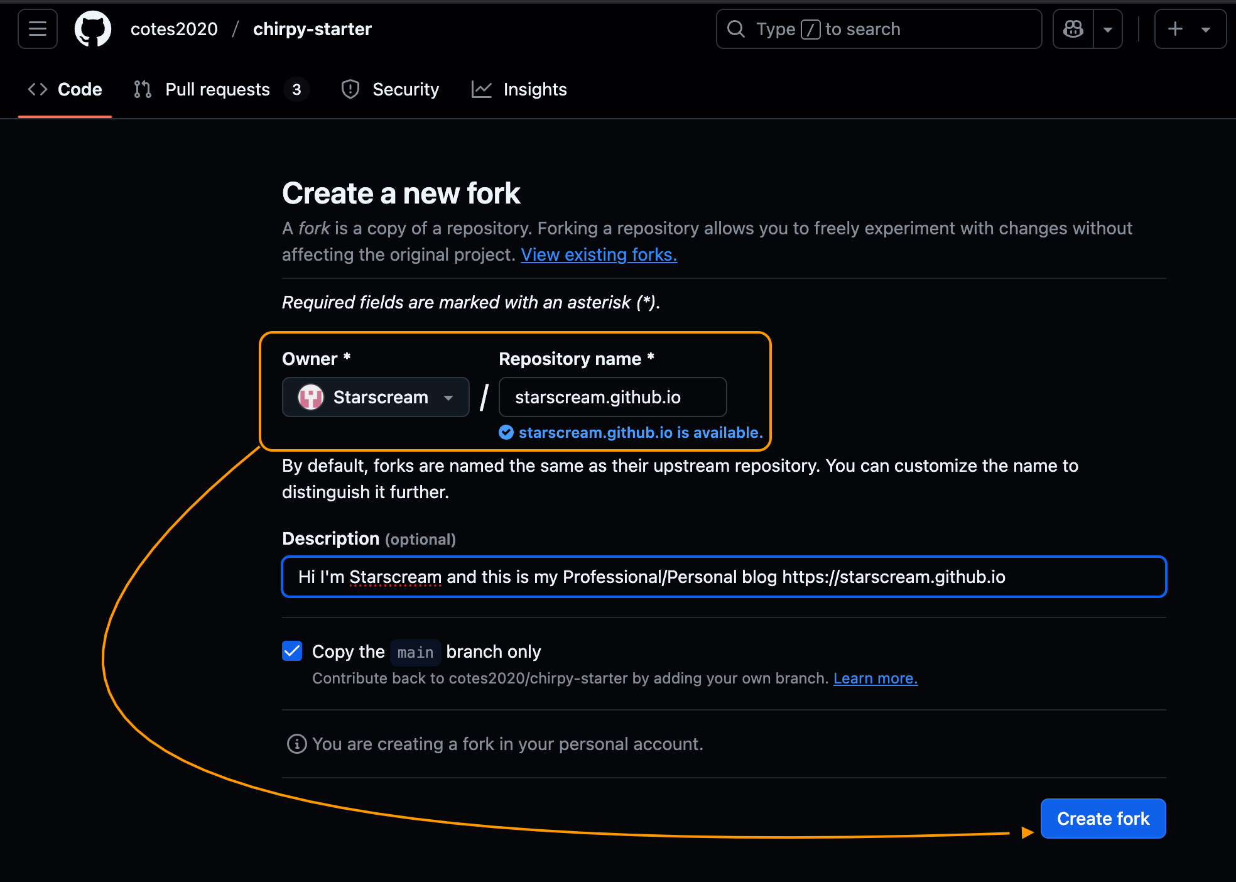Focus the 'Type / to search' bar
1236x882 pixels.
click(x=879, y=29)
